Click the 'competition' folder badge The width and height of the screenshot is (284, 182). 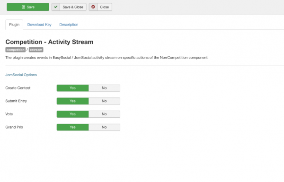(16, 50)
